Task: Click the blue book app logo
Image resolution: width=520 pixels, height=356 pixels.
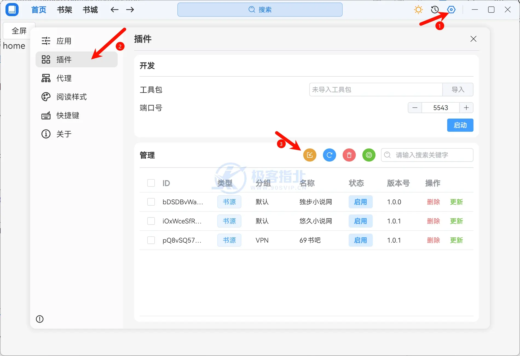Action: 12,10
